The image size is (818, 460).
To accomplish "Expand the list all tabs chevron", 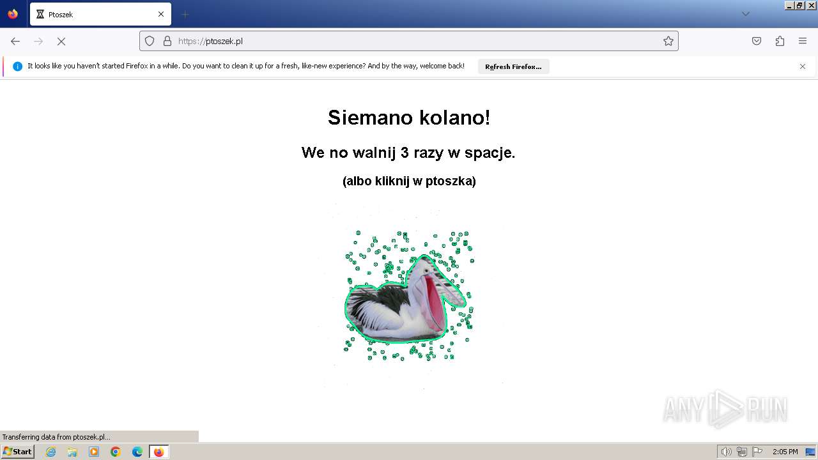I will click(745, 14).
